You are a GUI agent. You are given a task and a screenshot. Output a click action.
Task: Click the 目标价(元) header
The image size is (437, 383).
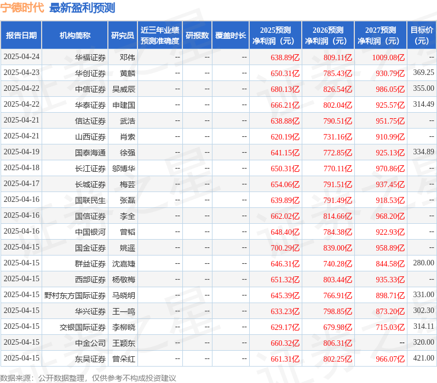[x=422, y=36]
